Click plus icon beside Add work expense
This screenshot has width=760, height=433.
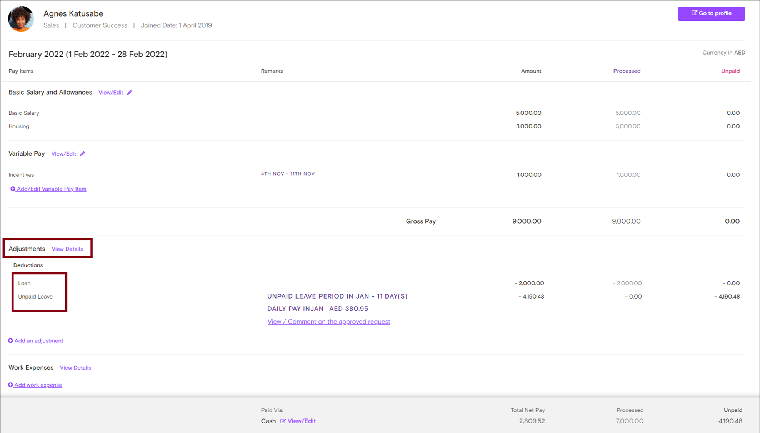pos(11,385)
